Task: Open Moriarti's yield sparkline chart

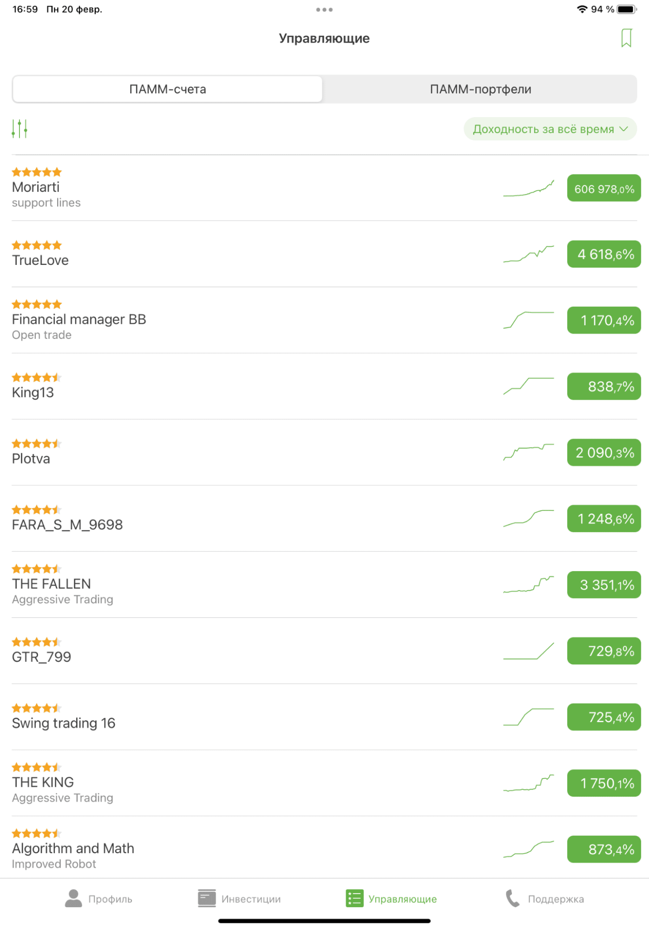Action: pyautogui.click(x=529, y=188)
